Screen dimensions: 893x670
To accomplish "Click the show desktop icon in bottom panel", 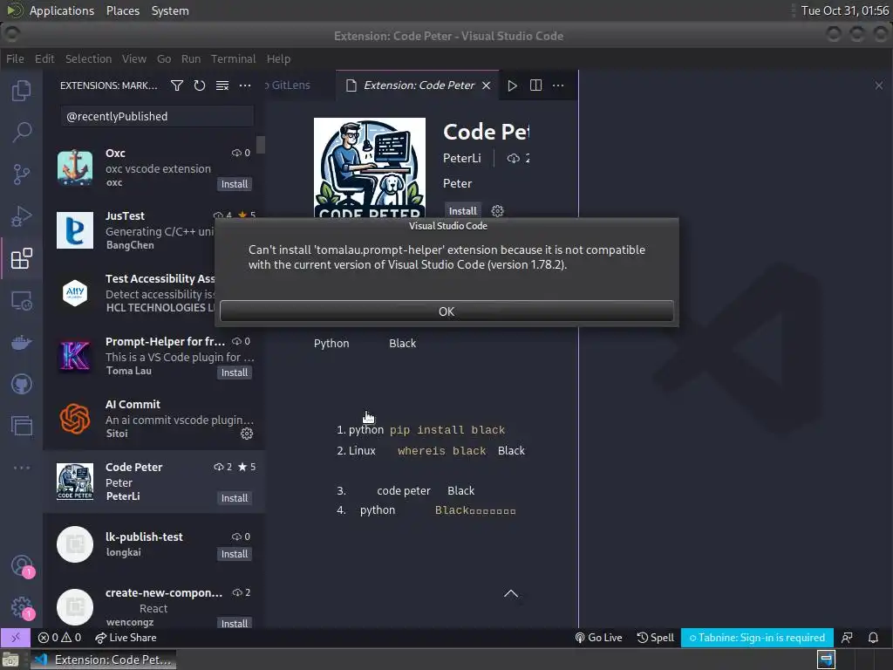I will coord(10,660).
